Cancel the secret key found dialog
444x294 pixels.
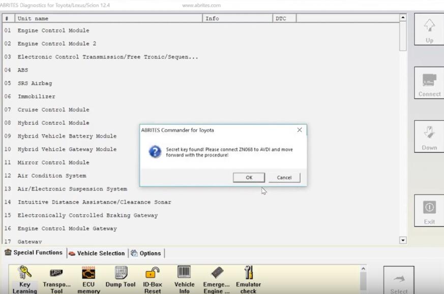click(284, 178)
